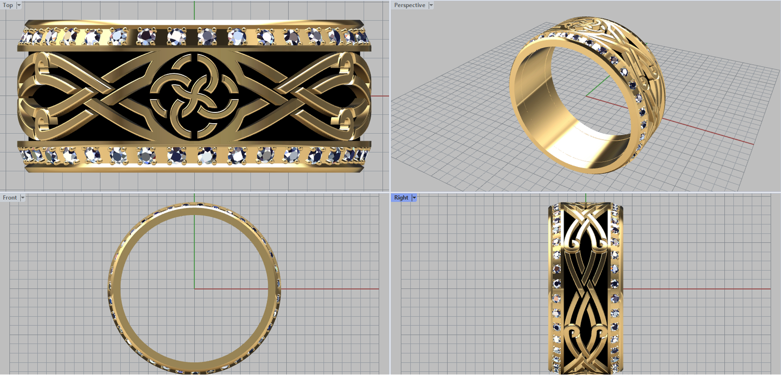Screen dimensions: 781x376
Task: Select a diamond in Top view's upper gem row
Action: click(x=176, y=36)
